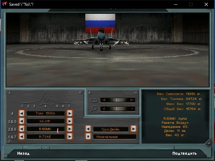
Task: Click the Дальн. 11 км. range line
Action: (175, 131)
